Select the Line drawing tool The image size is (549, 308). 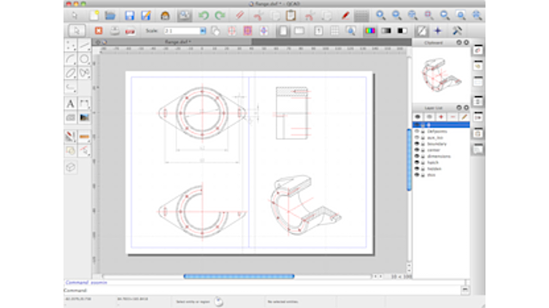tap(85, 45)
